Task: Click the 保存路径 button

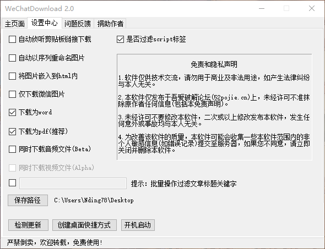Action: point(28,200)
